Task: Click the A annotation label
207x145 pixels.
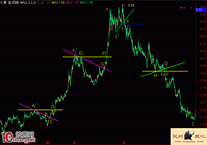Action: (x=33, y=106)
